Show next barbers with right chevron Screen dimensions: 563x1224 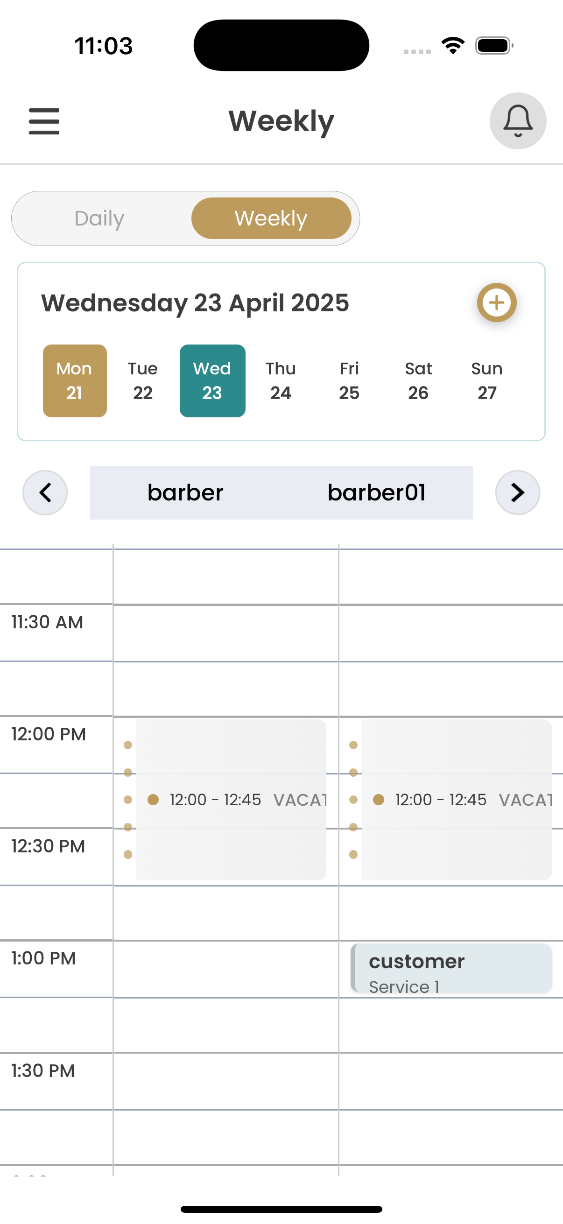pos(517,492)
